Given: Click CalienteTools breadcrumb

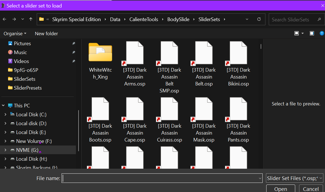Looking at the screenshot, I should [x=144, y=19].
